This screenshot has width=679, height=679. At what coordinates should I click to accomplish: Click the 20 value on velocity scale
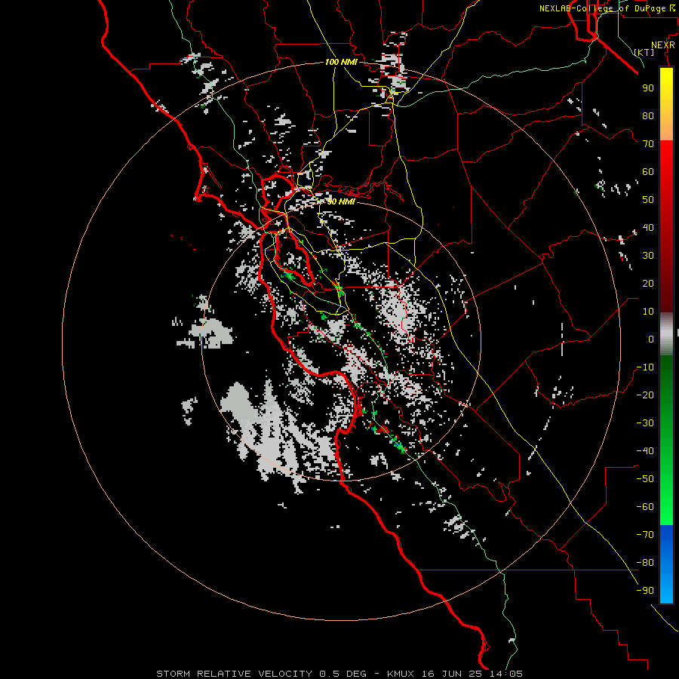coord(648,284)
